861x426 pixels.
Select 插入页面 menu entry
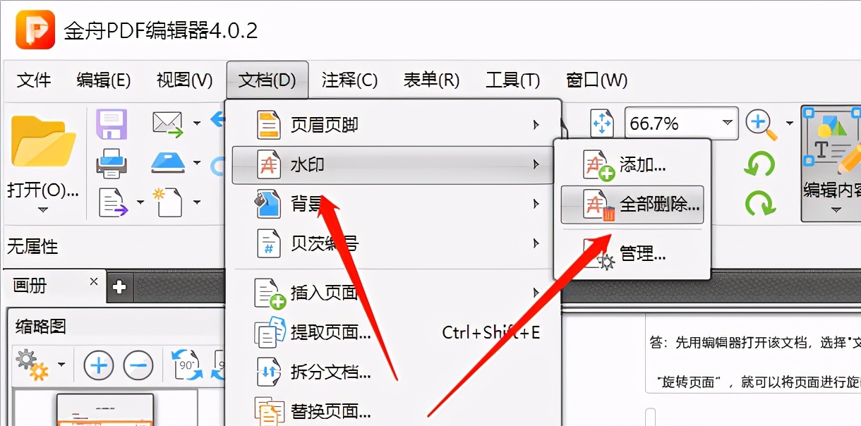click(x=393, y=293)
